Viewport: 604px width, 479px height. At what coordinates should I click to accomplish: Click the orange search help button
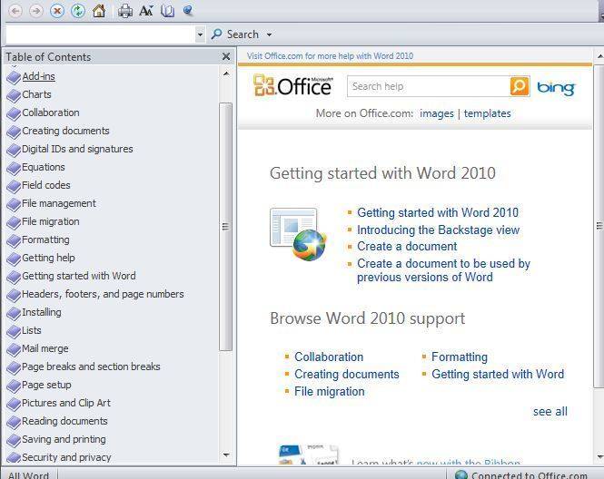pyautogui.click(x=520, y=86)
